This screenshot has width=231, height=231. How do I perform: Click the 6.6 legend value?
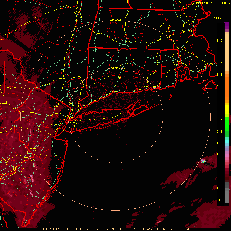(x=219, y=74)
